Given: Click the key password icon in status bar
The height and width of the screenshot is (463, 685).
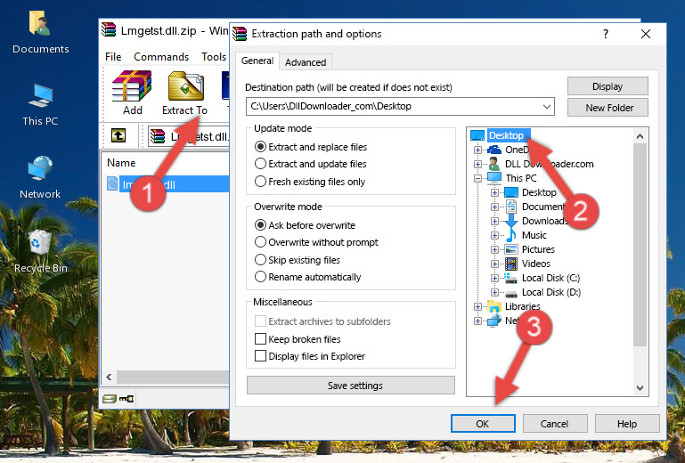Looking at the screenshot, I should 126,398.
